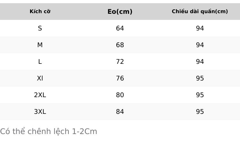Select the size Xl cell
The height and width of the screenshot is (143, 240).
point(40,78)
